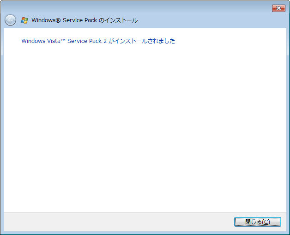Click the ® symbol in the header
This screenshot has height=235, width=290.
[58, 20]
